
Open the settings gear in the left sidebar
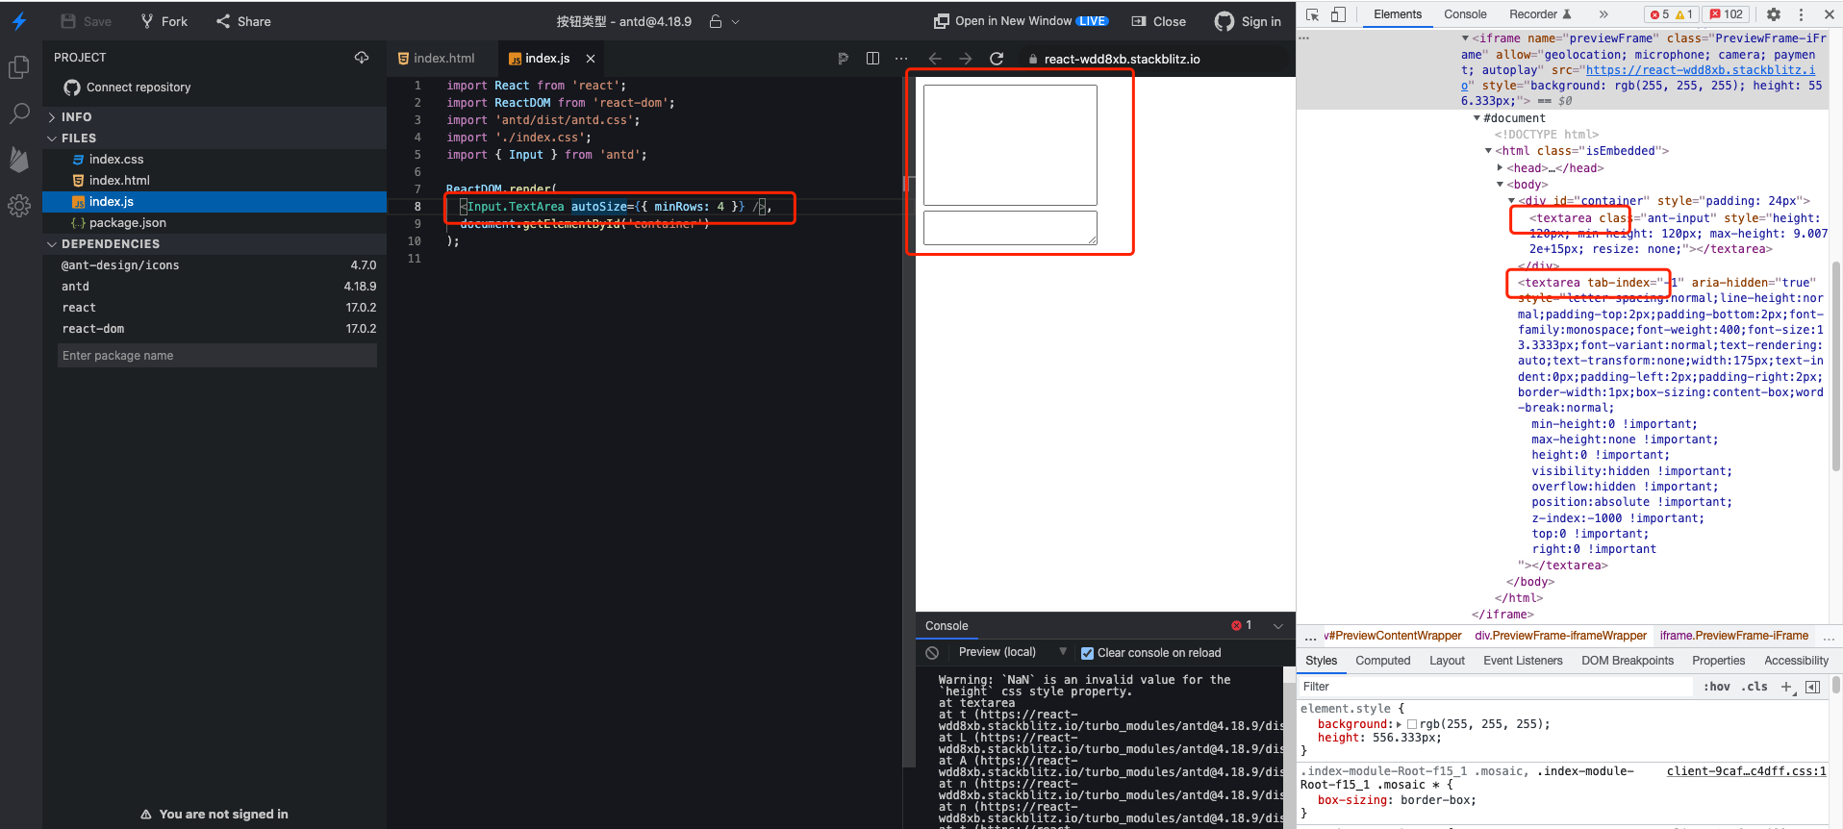tap(19, 206)
